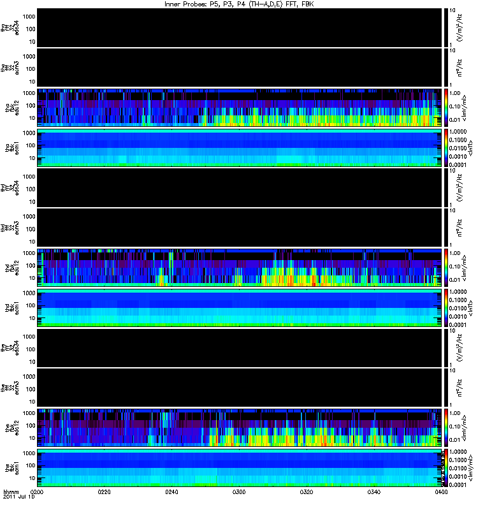Click the empty the fff scm3 panel

pos(240,388)
